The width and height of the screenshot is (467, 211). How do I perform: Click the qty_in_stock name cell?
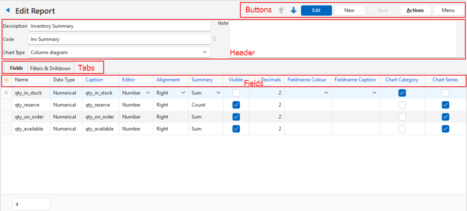31,93
